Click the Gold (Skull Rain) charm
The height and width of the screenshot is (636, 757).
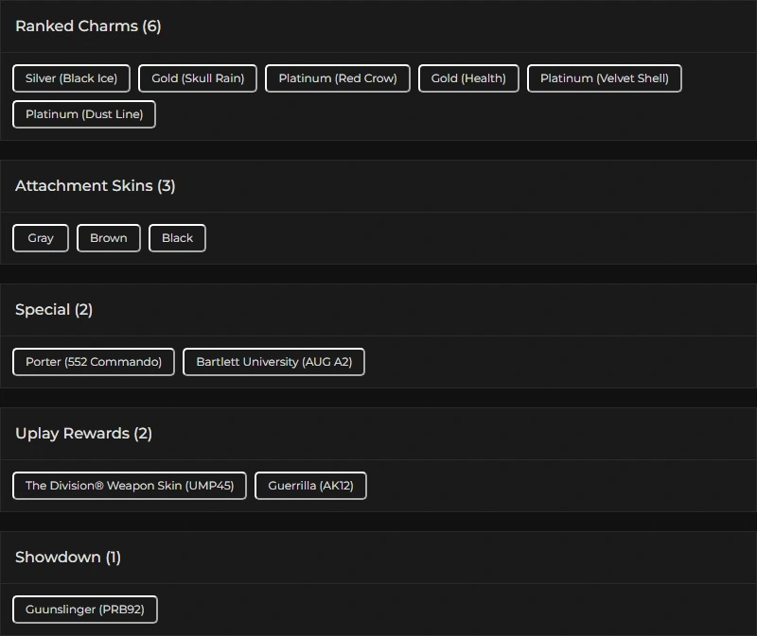[x=198, y=78]
